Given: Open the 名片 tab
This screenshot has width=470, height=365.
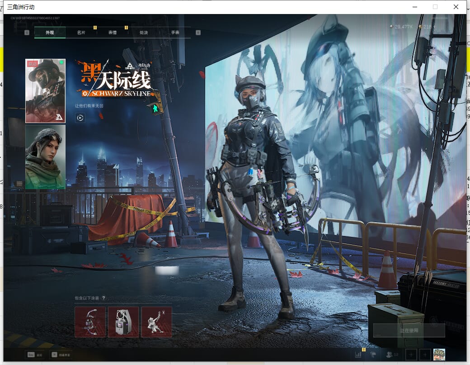Looking at the screenshot, I should coord(81,33).
